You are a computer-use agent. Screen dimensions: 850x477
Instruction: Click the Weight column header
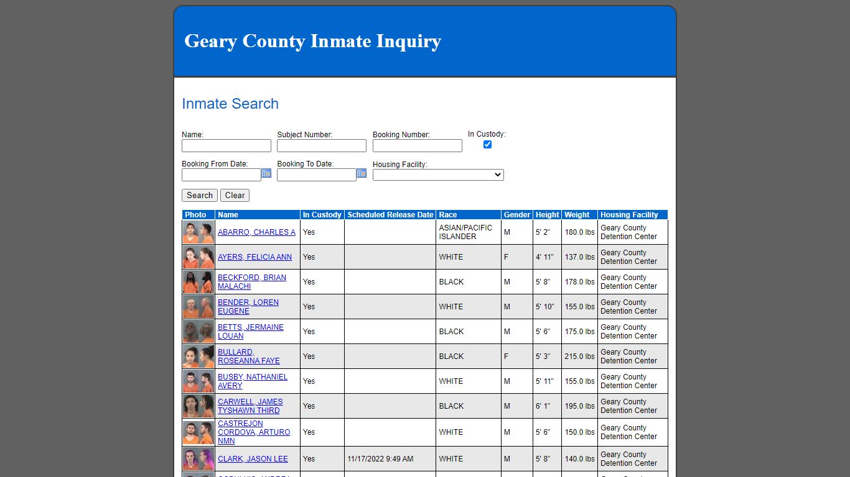579,215
